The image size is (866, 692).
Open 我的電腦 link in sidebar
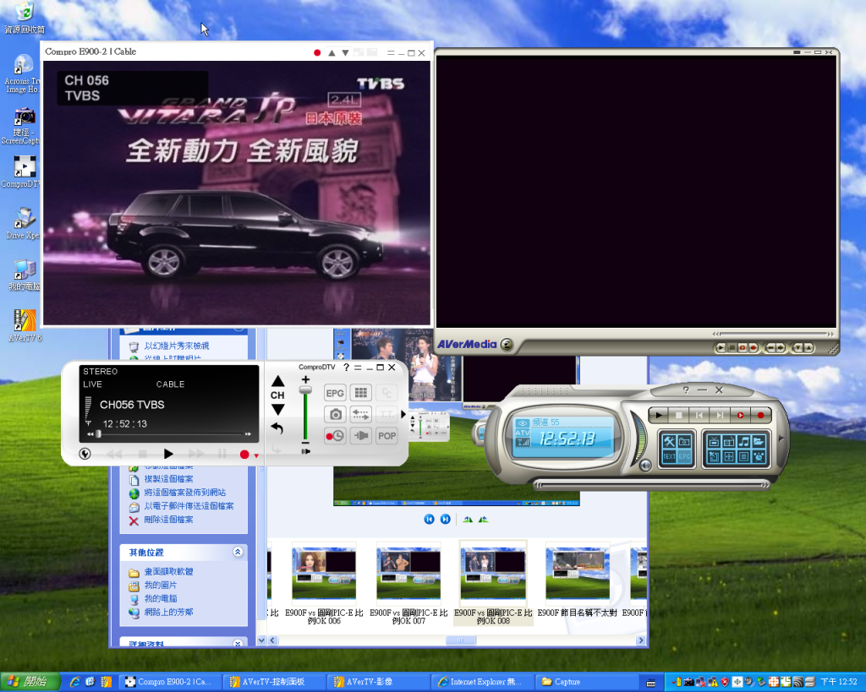coord(161,599)
